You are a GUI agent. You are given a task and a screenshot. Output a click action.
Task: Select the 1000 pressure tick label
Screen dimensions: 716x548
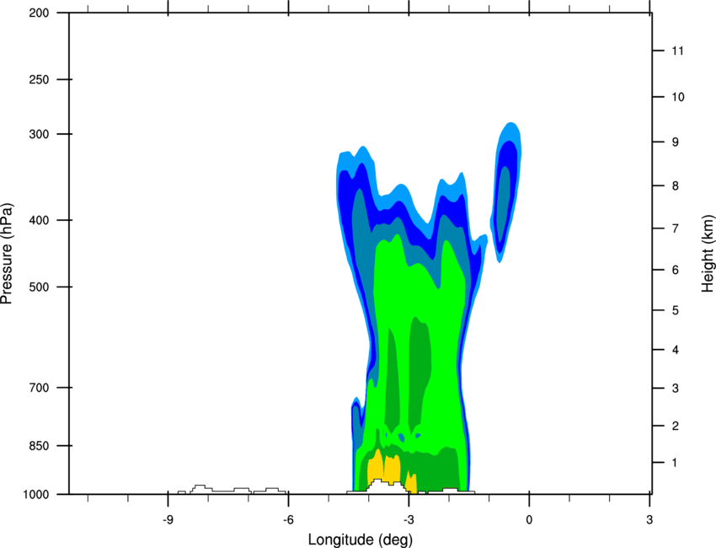36,495
